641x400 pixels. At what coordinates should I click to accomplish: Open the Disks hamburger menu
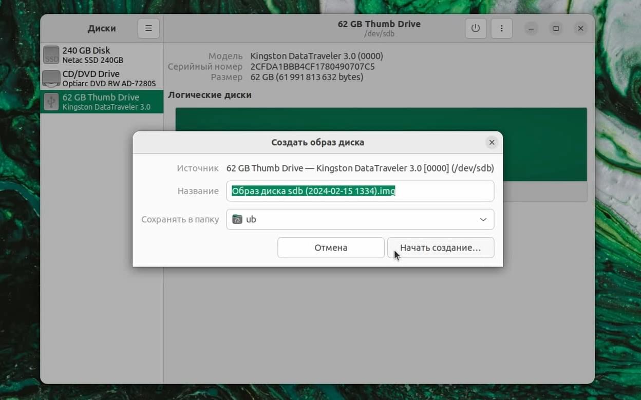click(x=148, y=28)
